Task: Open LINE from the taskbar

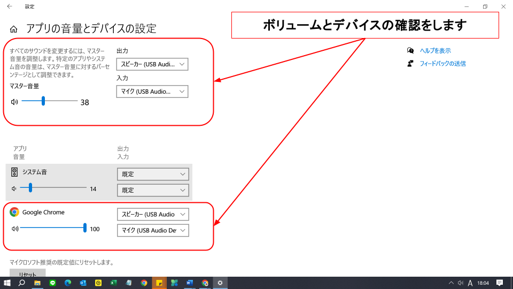Action: click(52, 283)
